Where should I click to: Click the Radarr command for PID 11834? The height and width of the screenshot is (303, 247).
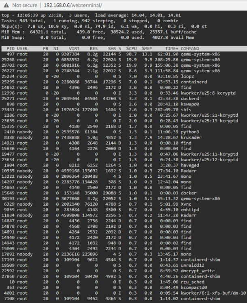[x=189, y=215]
